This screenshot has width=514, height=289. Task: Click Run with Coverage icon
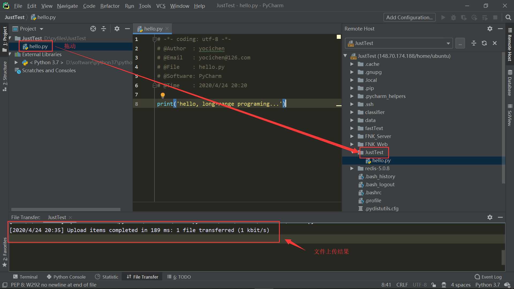(464, 17)
